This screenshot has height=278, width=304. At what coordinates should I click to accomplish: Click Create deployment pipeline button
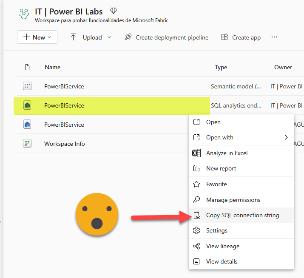(x=167, y=37)
